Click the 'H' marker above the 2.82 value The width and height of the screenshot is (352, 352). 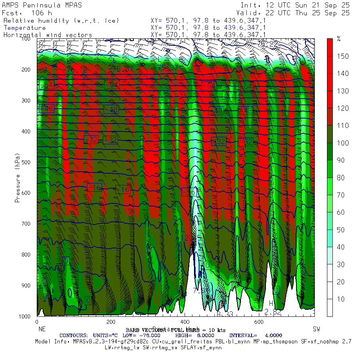click(271, 304)
